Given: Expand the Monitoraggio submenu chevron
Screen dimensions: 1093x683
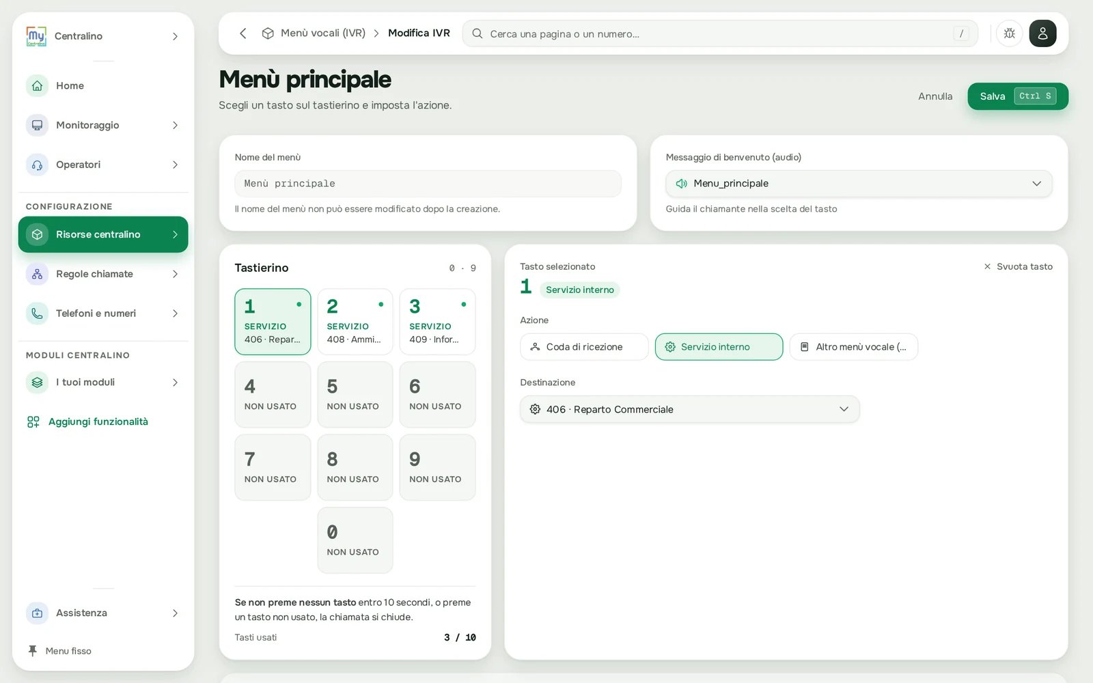Looking at the screenshot, I should click(x=175, y=125).
